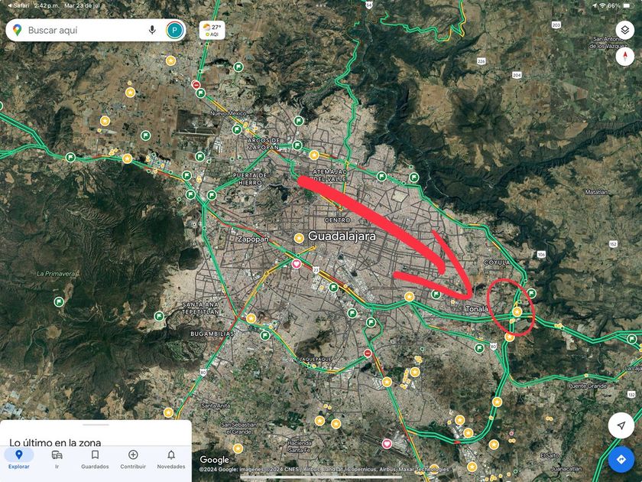Open the Contribuir tab
Image resolution: width=642 pixels, height=482 pixels.
click(x=133, y=459)
